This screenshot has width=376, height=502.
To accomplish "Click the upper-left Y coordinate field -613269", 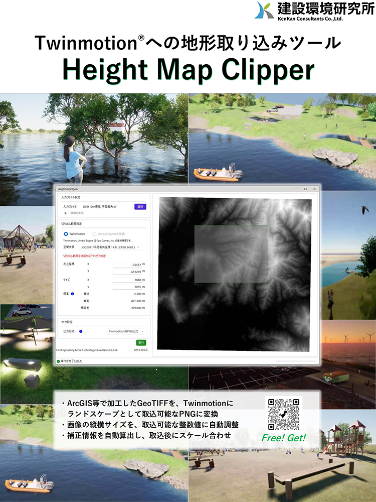I will 127,272.
